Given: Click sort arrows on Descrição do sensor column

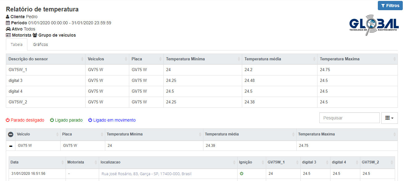Looking at the screenshot, I should pos(82,59).
